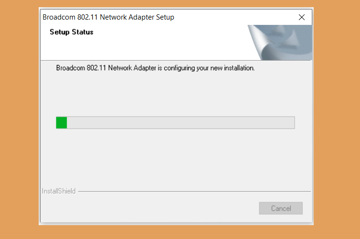The width and height of the screenshot is (360, 239).
Task: Click the empty title bar space before the X
Action: (x=234, y=17)
